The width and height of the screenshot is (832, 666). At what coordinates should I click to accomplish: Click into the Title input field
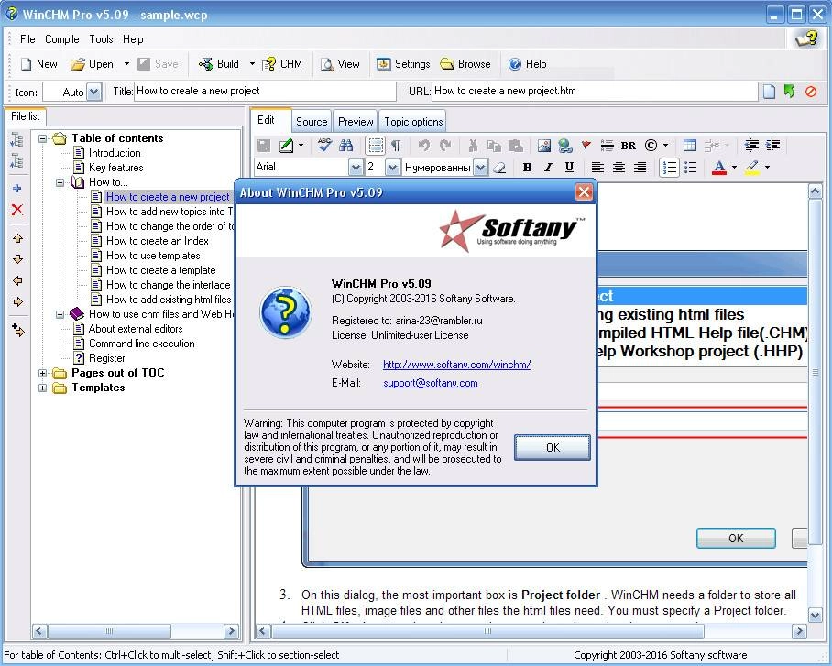click(x=266, y=92)
